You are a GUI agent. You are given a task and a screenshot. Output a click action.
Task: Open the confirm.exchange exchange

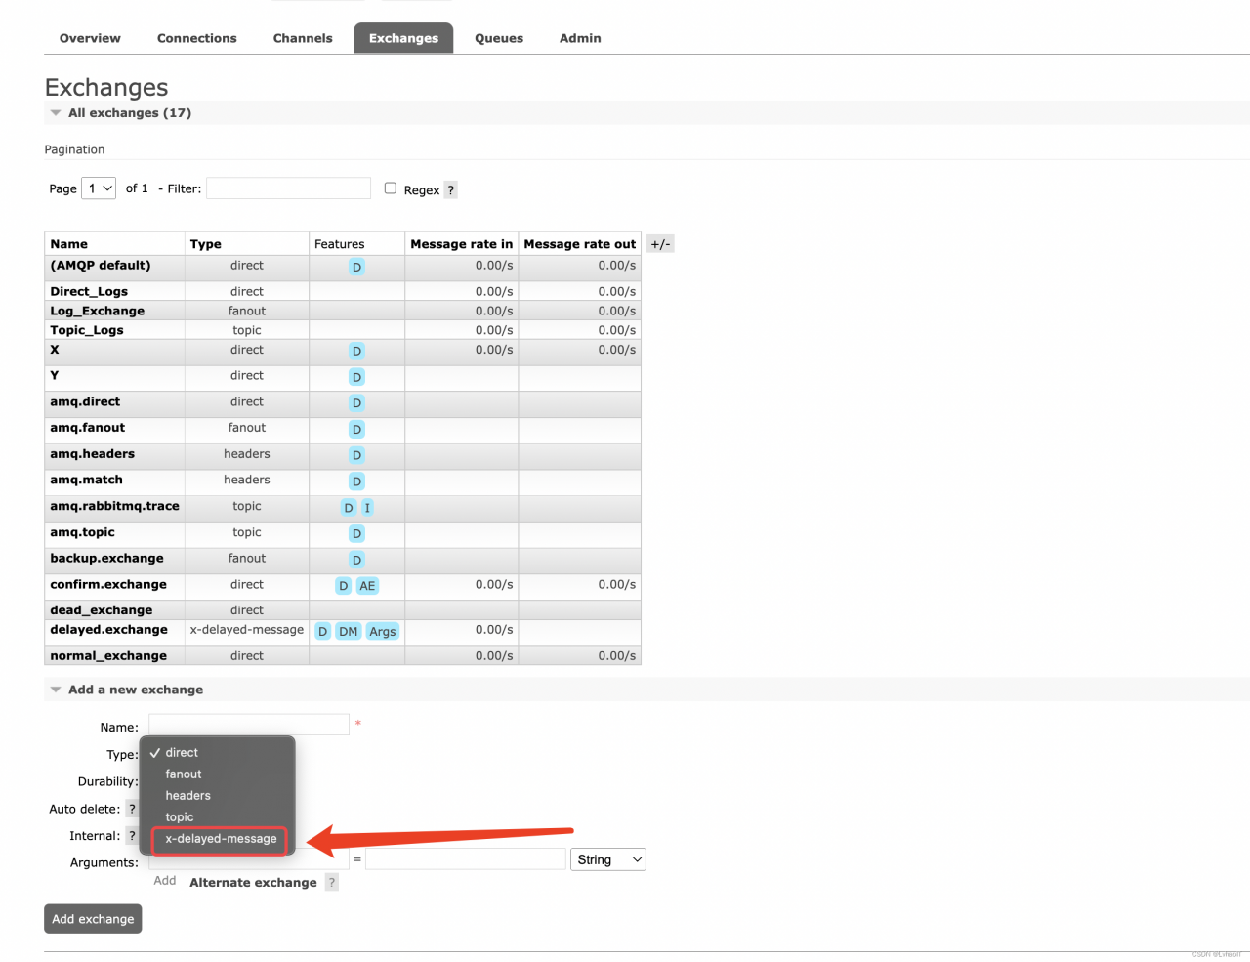(108, 585)
